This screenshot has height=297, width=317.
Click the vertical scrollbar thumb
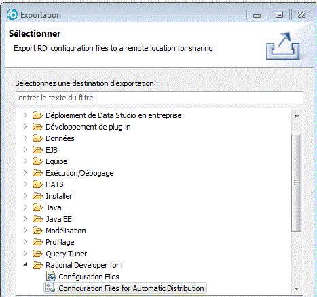(x=296, y=182)
